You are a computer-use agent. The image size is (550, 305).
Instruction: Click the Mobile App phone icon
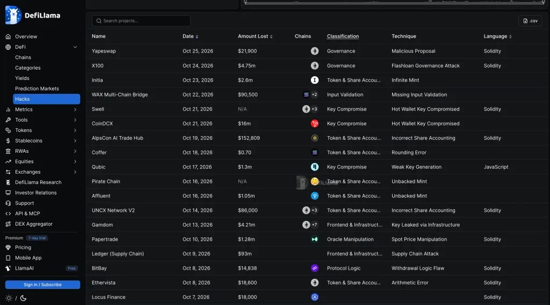8,258
